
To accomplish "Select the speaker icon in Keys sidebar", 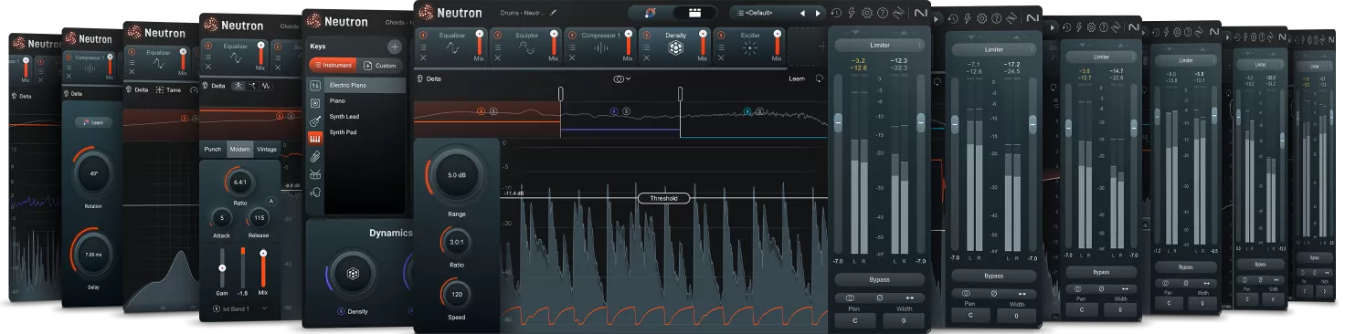I will point(315,102).
